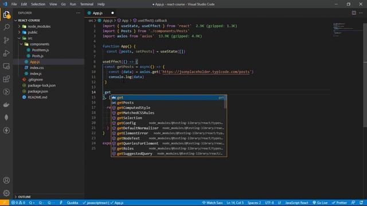Open the Help menu
Image resolution: width=367 pixels, height=206 pixels.
coord(101,4)
